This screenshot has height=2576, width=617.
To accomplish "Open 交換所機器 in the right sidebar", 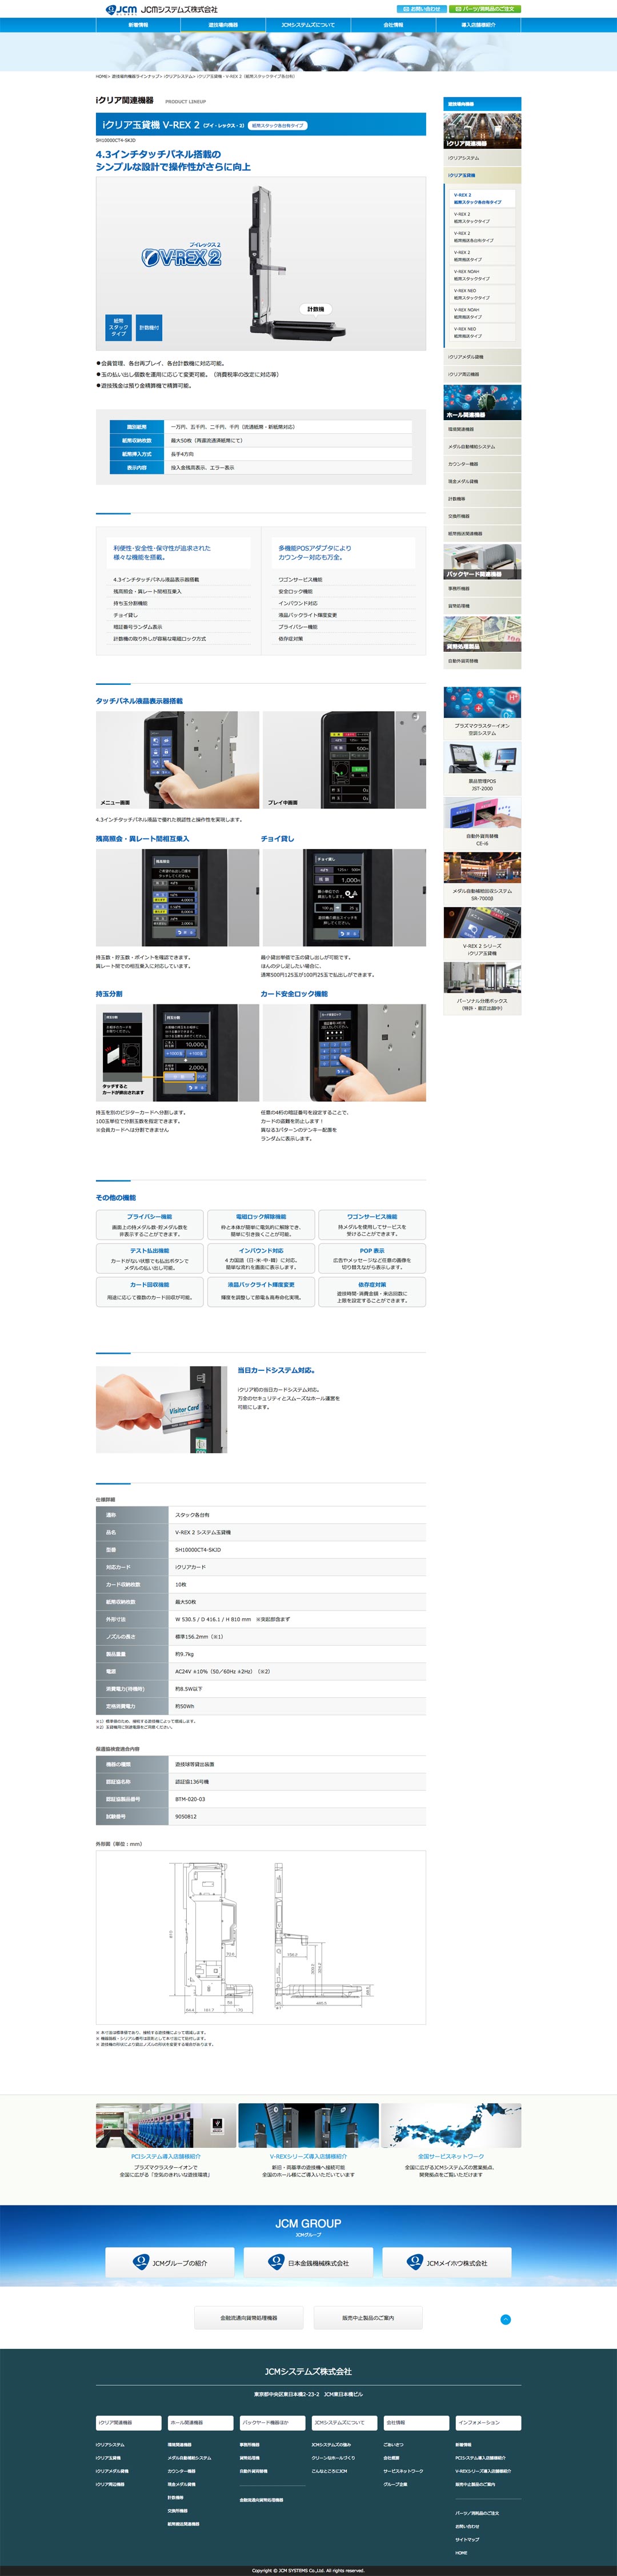I will [482, 517].
